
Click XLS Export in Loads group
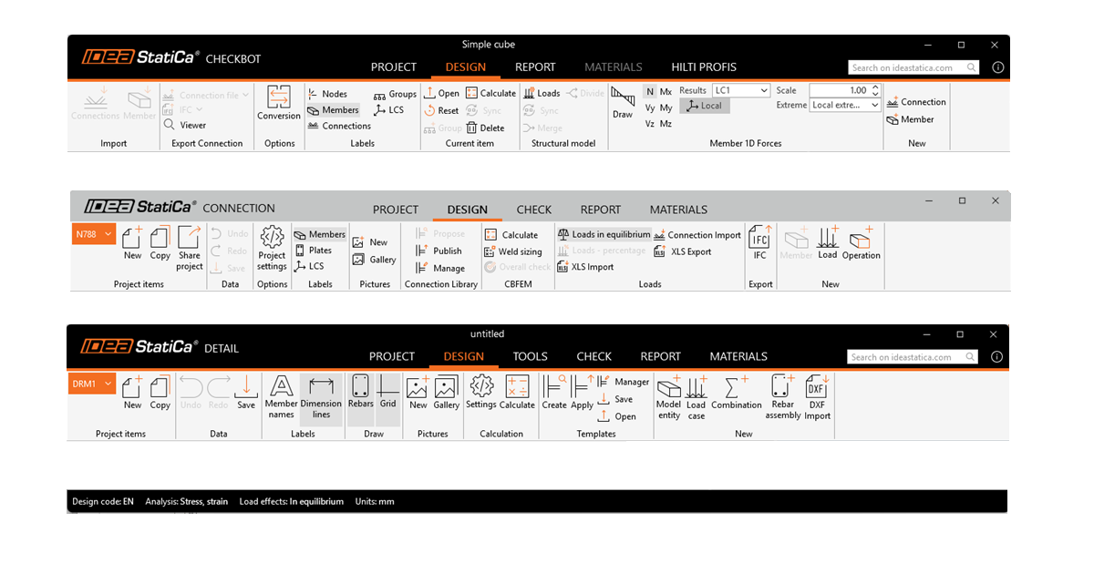point(683,251)
